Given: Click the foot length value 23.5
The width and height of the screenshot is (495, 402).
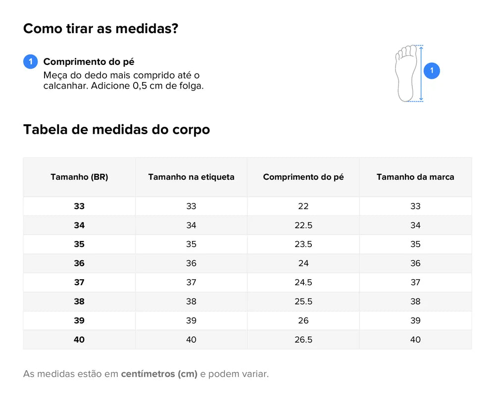Looking at the screenshot, I should click(303, 244).
